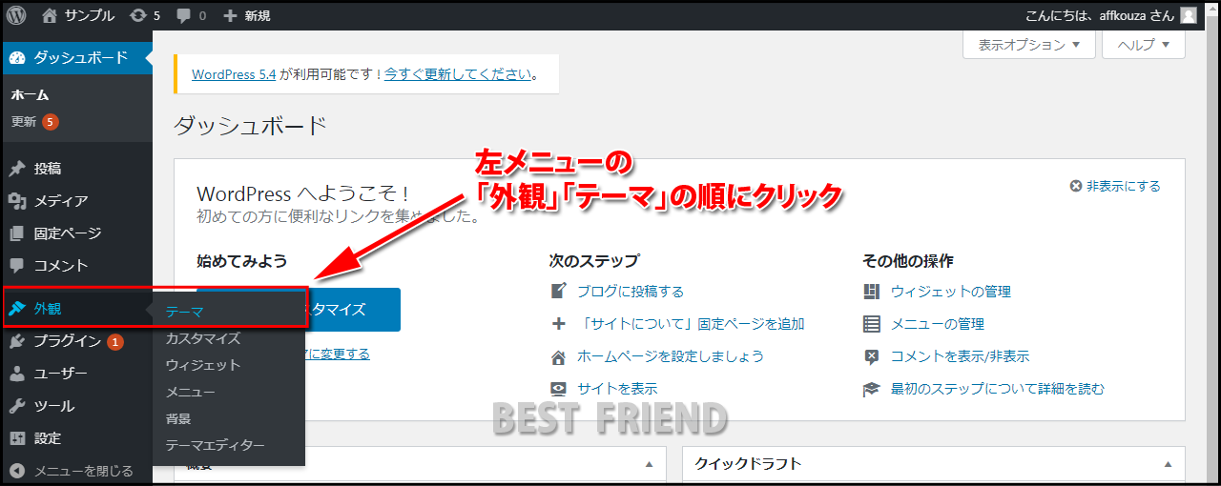
Task: Click the icon beside コメントを表示/非表示
Action: point(871,357)
